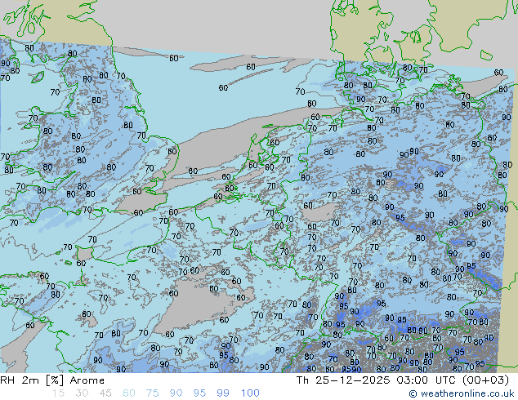518x400 pixels.
Task: Click the legend value 30
Action: pos(82,393)
